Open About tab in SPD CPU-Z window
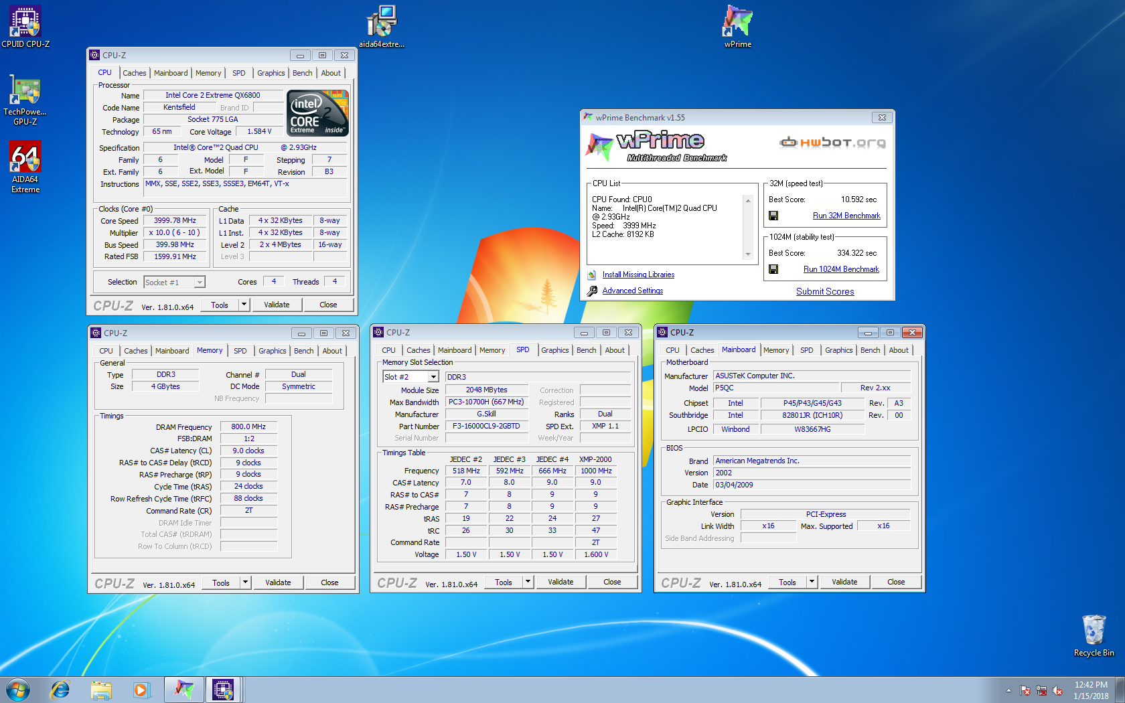 tap(615, 350)
